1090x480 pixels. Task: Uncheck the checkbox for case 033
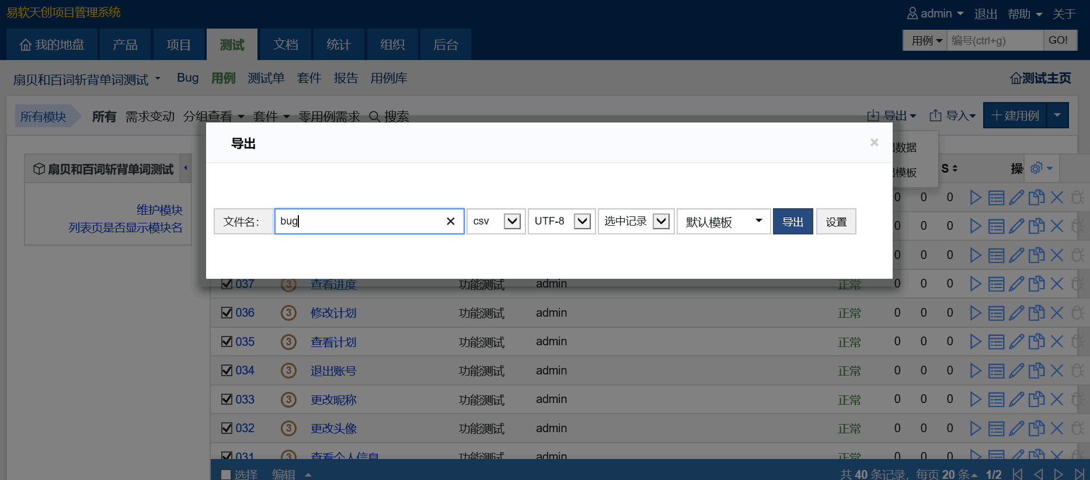point(227,400)
